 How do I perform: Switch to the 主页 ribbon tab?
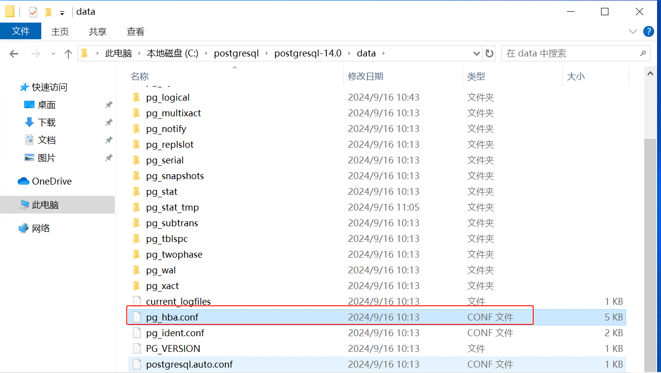click(60, 31)
